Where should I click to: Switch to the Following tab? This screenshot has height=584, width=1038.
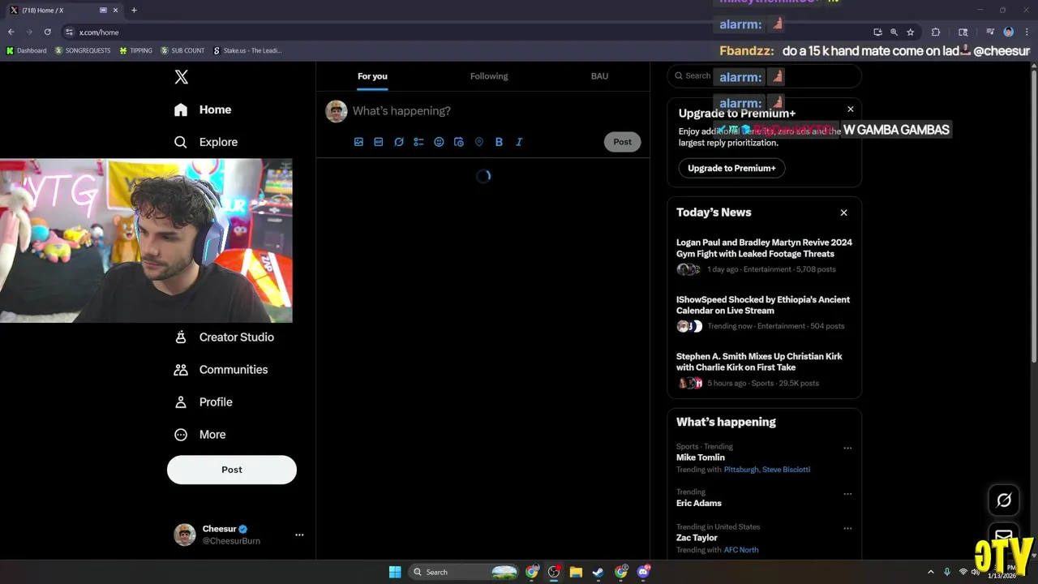[489, 76]
